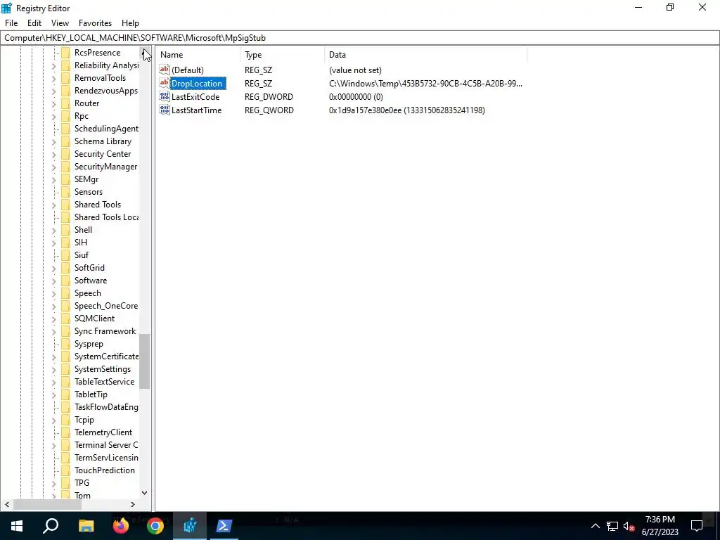The image size is (720, 540).
Task: Launch Firefox from the taskbar
Action: (x=121, y=526)
